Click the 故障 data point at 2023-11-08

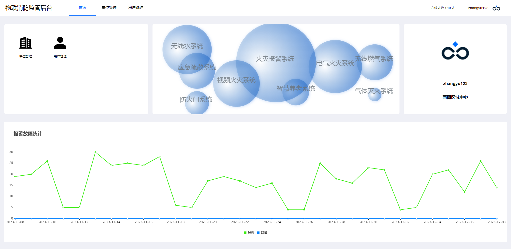[15, 218]
